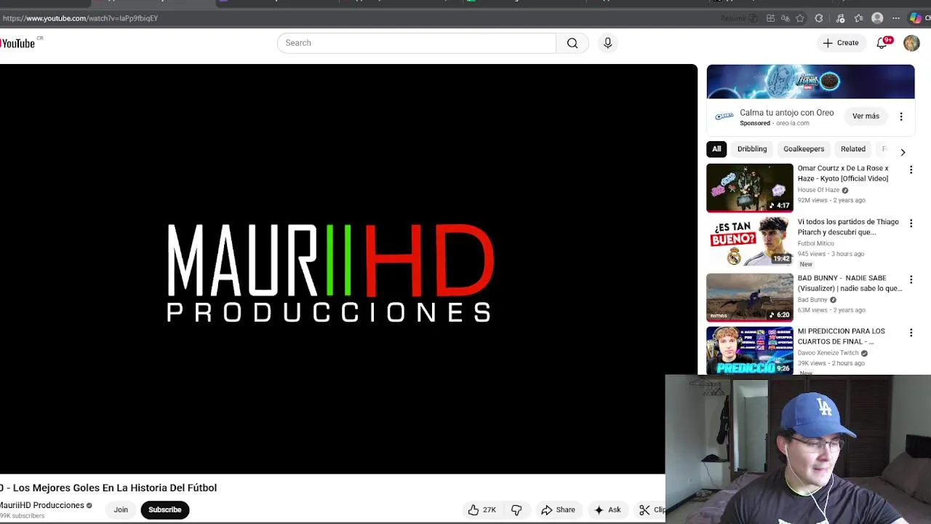Open the Prediccion Cuartos de Final thumbnail
The image size is (931, 524).
[x=750, y=350]
